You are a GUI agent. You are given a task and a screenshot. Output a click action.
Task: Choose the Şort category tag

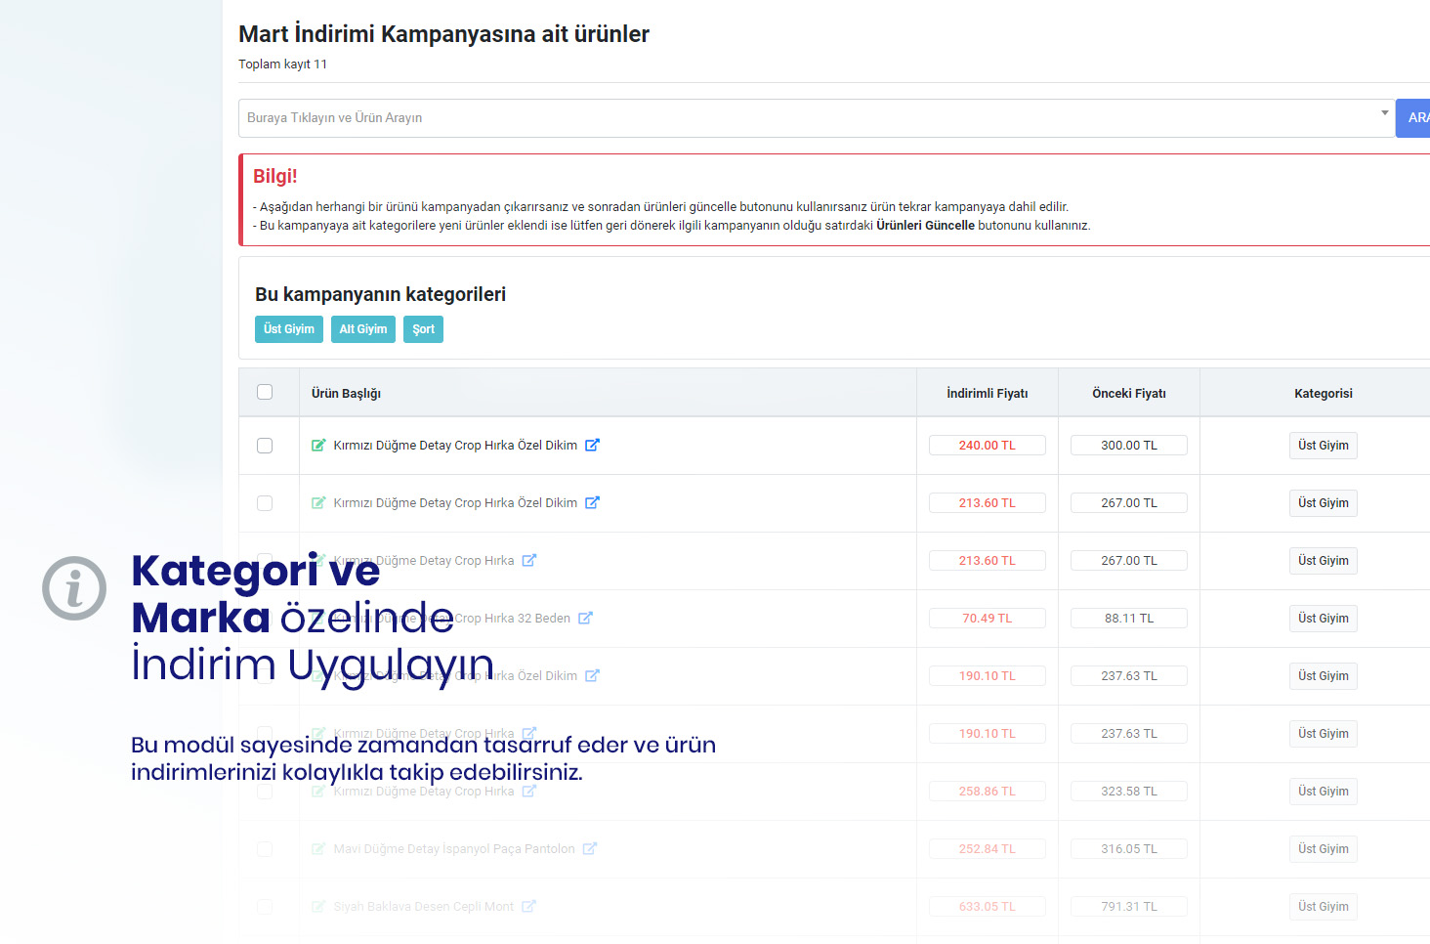[423, 329]
